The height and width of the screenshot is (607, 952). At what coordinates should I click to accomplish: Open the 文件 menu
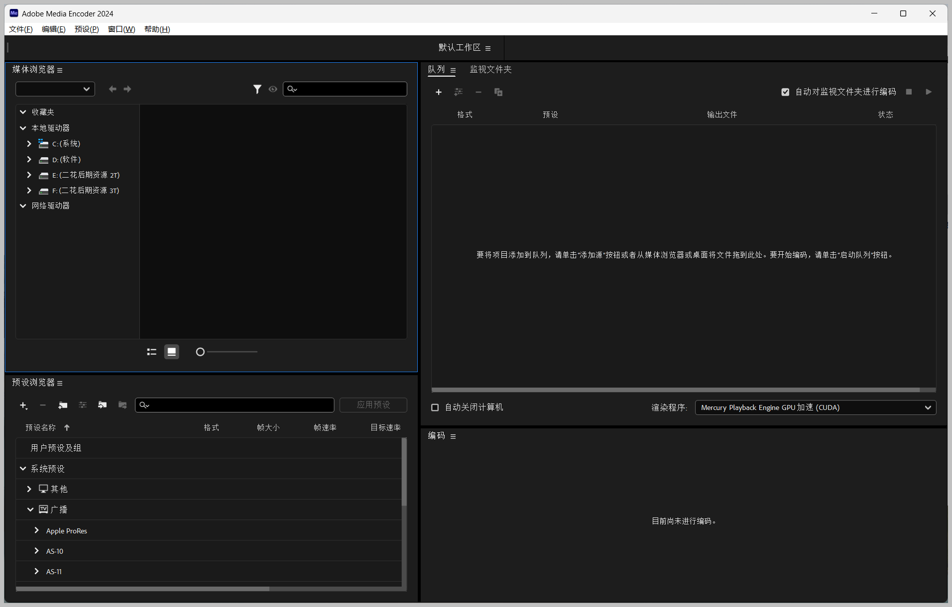click(x=20, y=29)
